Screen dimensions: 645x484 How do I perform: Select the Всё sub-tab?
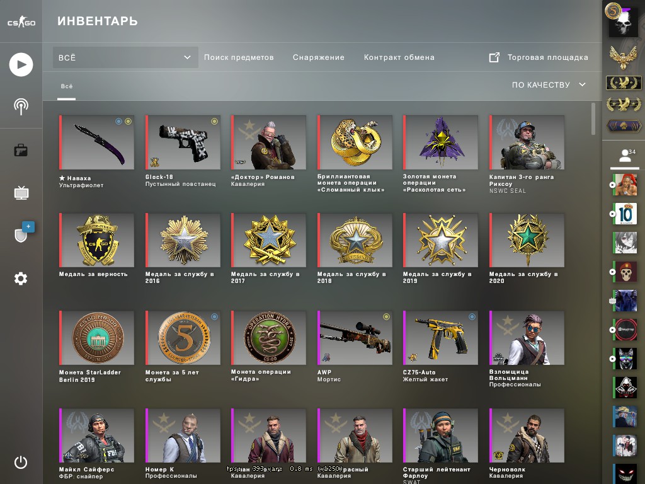coord(67,86)
